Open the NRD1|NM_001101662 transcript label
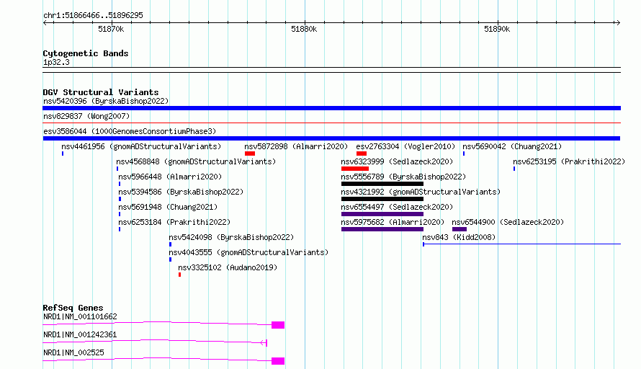Image resolution: width=641 pixels, height=369 pixels. click(80, 316)
